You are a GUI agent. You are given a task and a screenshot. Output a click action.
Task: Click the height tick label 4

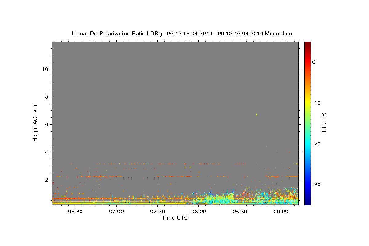(46, 152)
